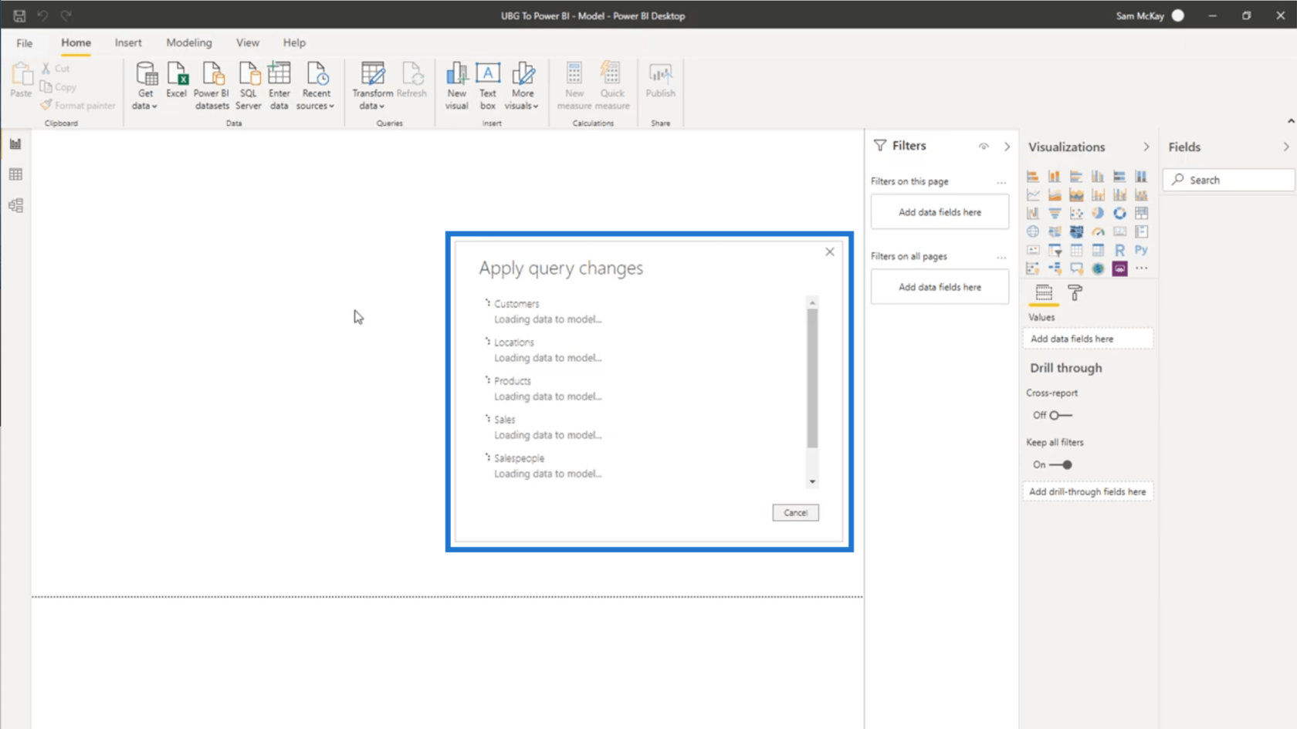The image size is (1297, 729).
Task: Switch to the Insert ribbon tab
Action: click(x=128, y=42)
